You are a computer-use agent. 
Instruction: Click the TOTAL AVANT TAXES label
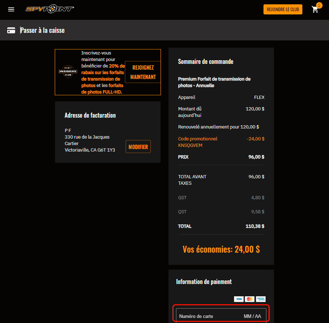click(x=192, y=180)
